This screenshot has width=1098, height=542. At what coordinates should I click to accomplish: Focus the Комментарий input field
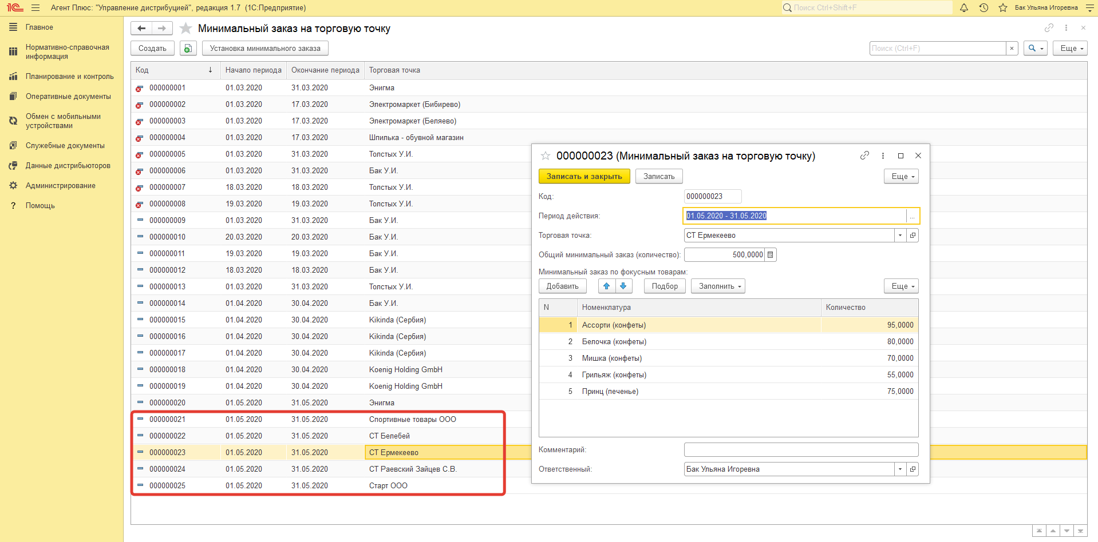(x=801, y=450)
